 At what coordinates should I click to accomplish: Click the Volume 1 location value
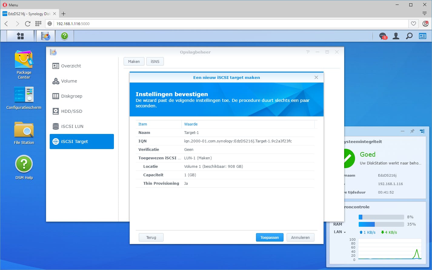(x=214, y=166)
